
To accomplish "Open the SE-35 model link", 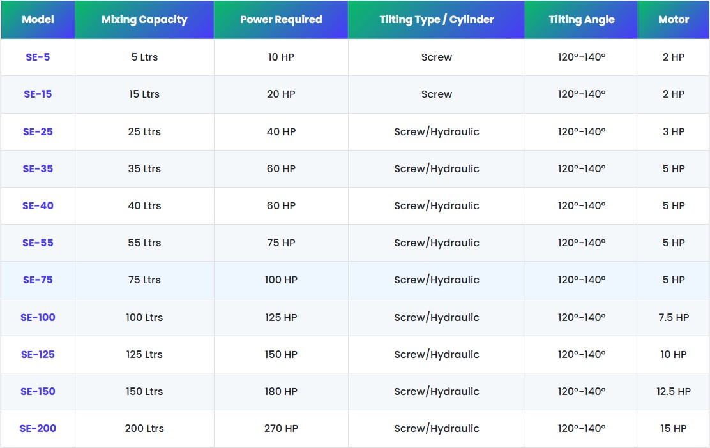I will coord(38,168).
